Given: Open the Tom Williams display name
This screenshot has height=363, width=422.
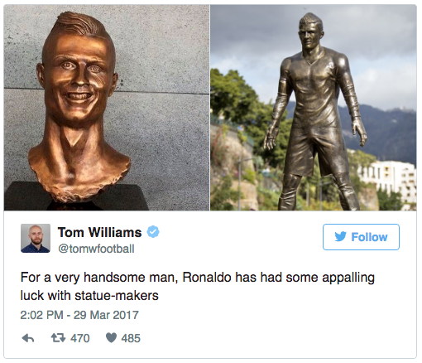Looking at the screenshot, I should click(x=99, y=232).
